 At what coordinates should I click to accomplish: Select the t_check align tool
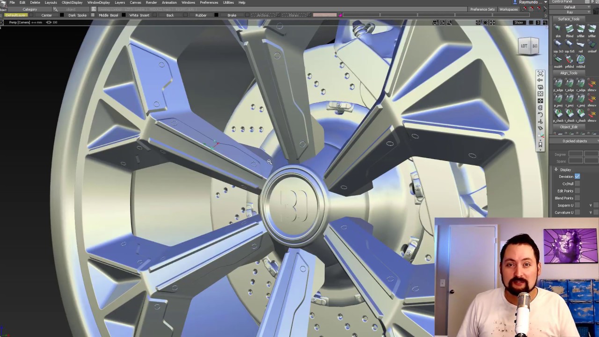click(x=570, y=115)
